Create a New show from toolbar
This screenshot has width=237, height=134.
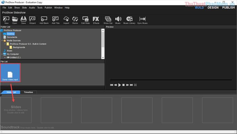point(6,20)
